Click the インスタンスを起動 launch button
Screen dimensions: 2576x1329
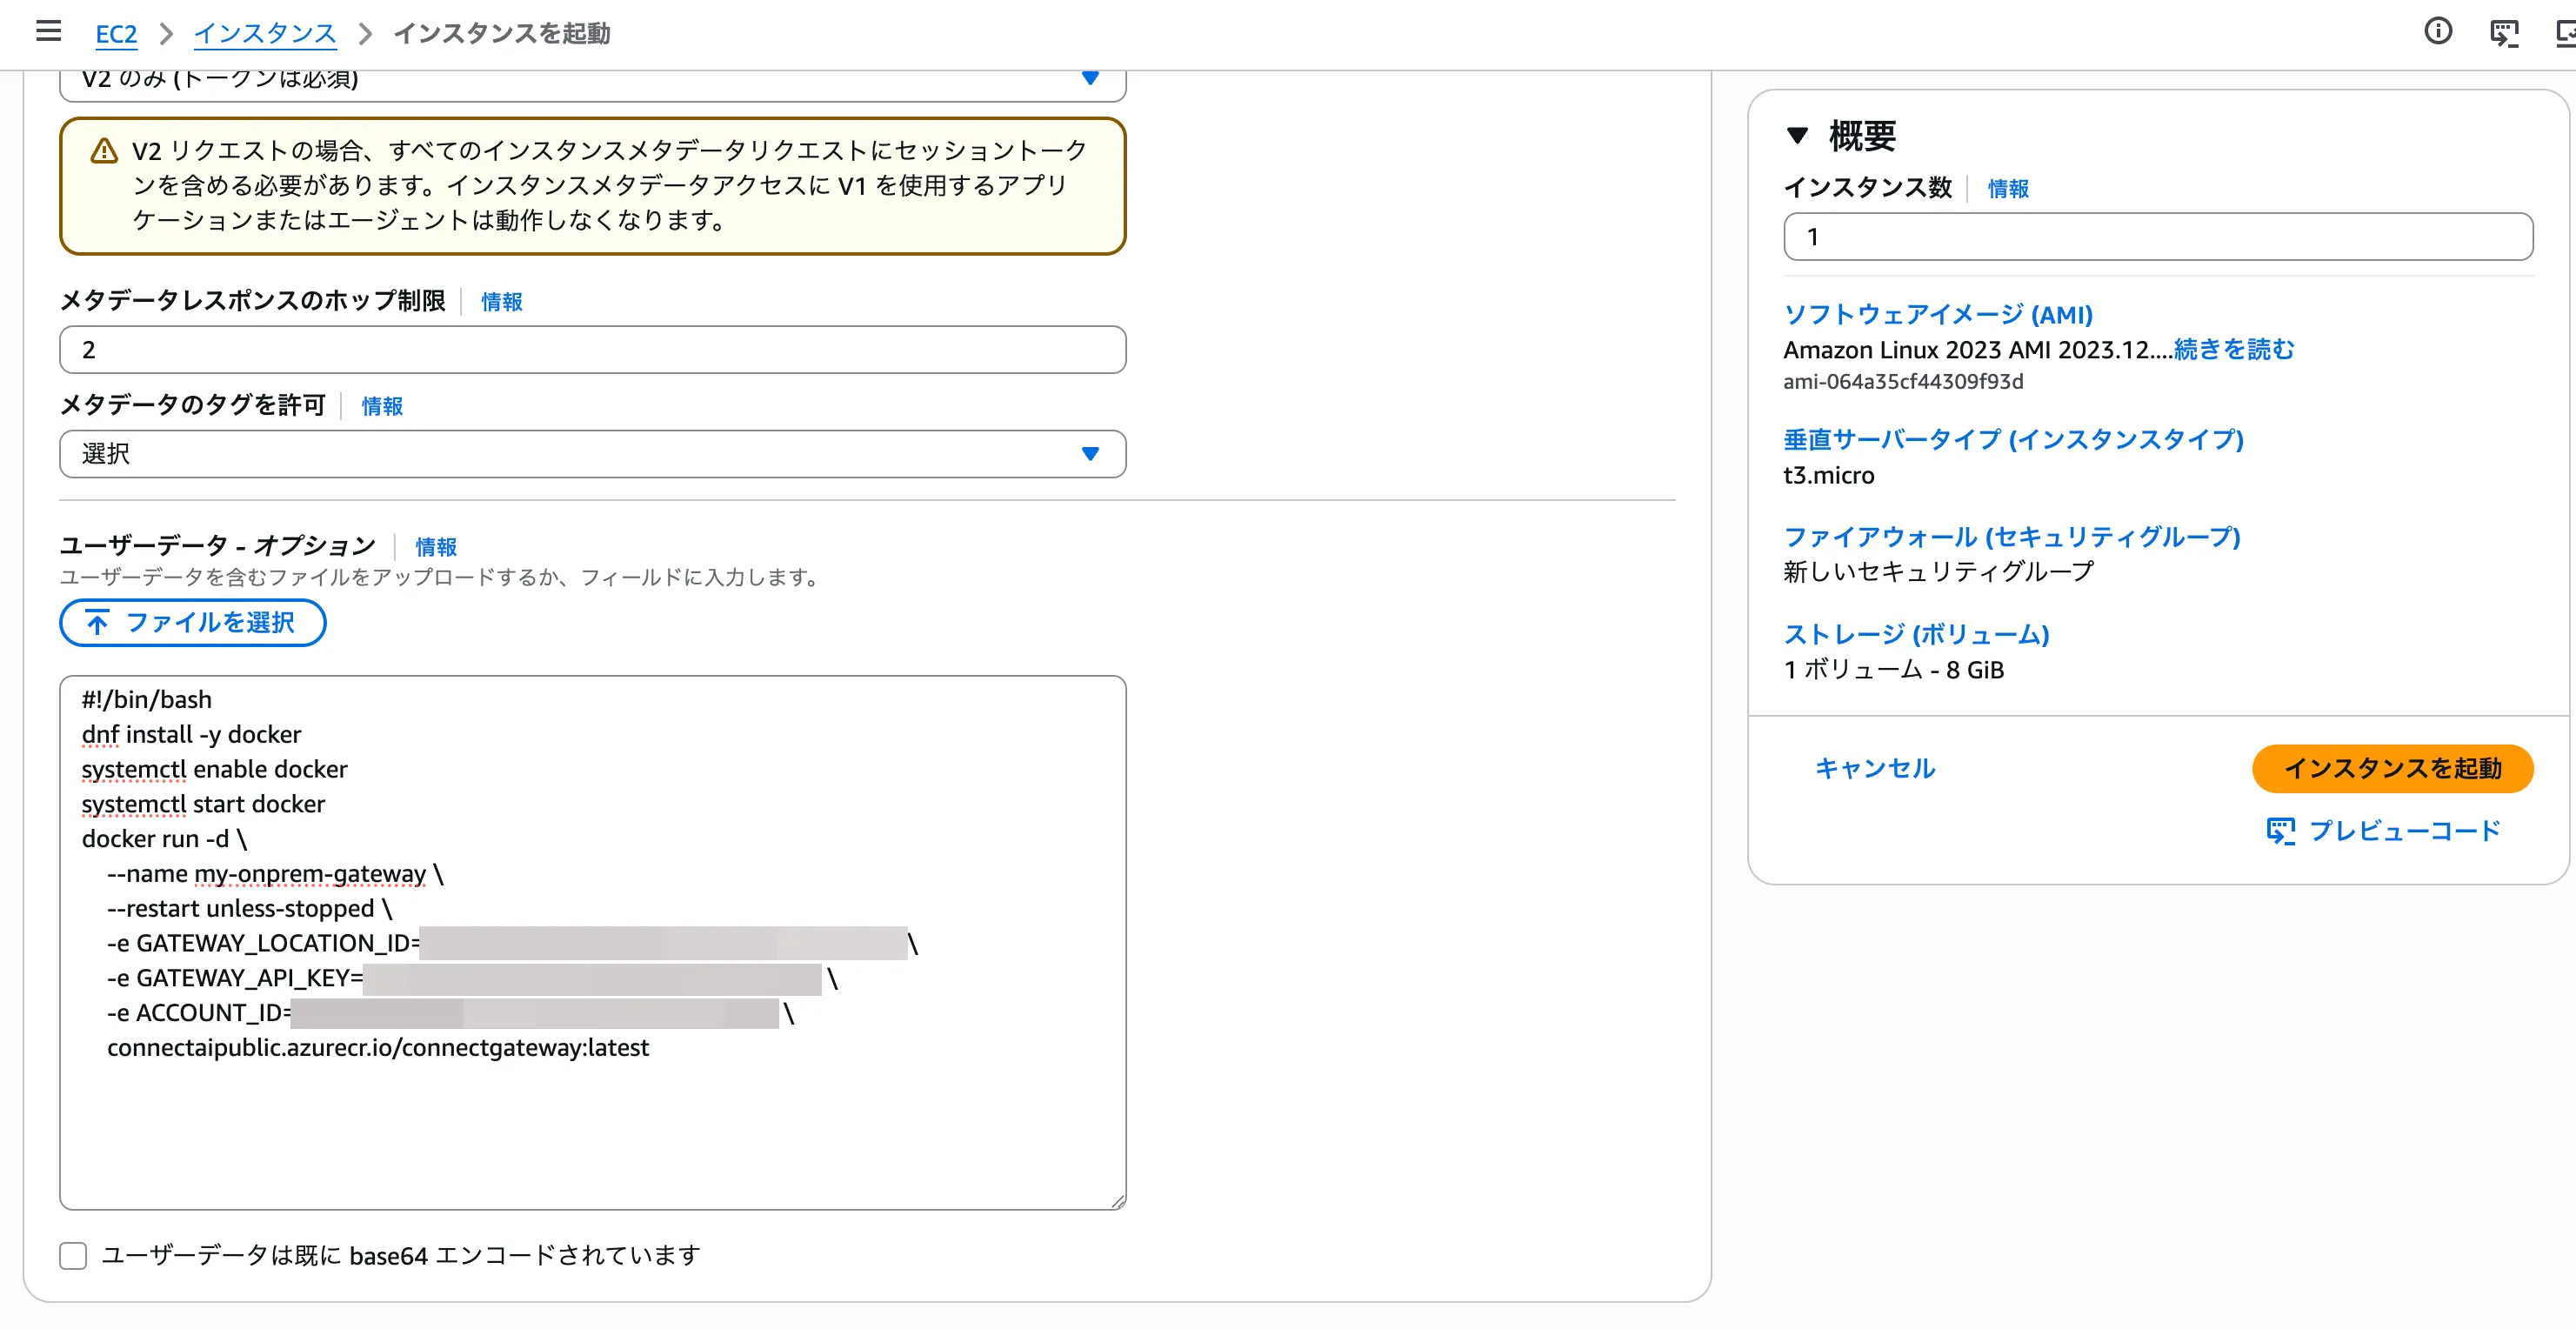click(x=2392, y=768)
